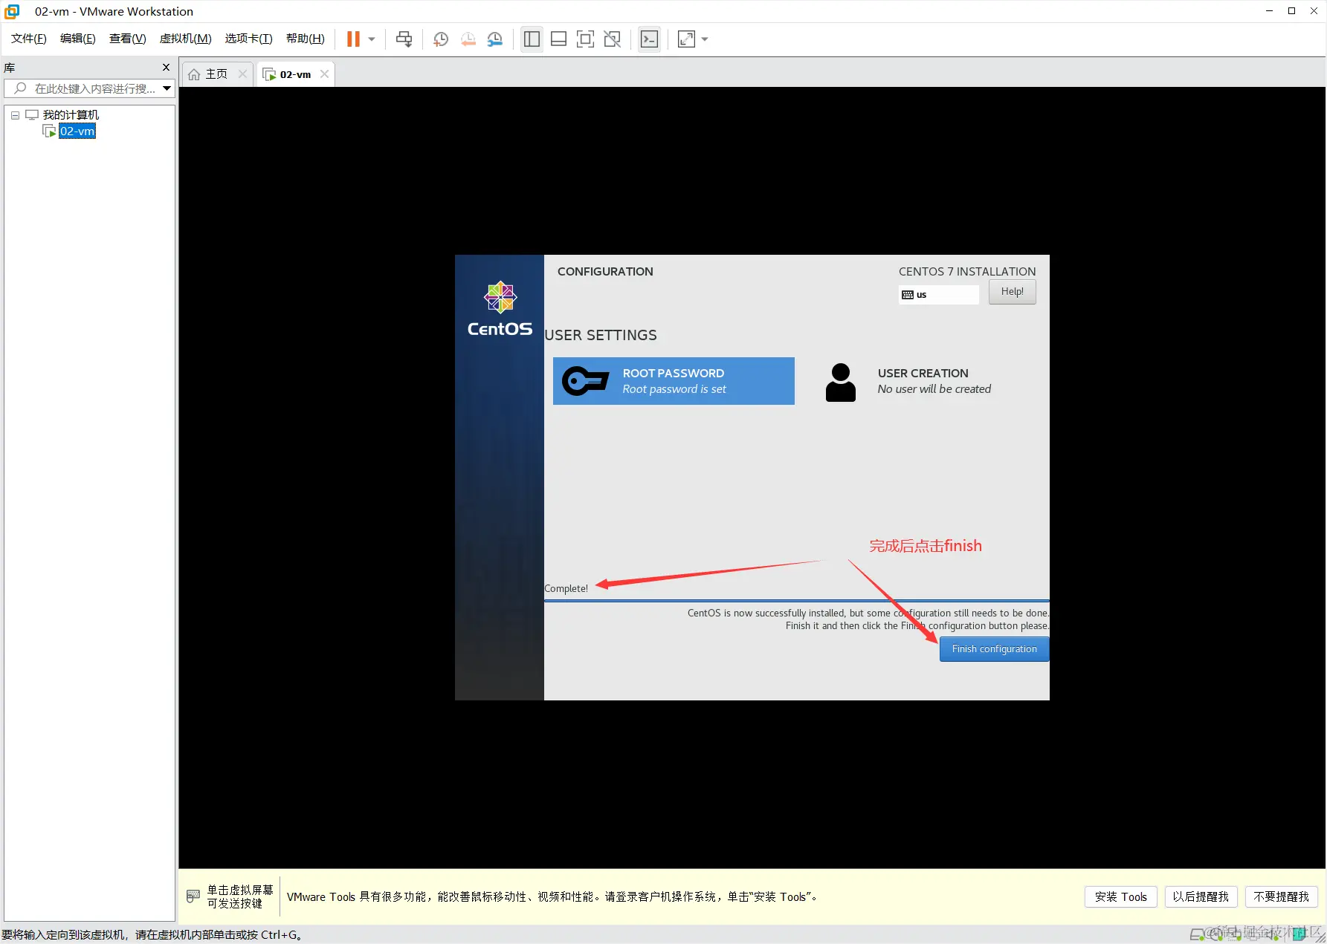Open the library search filter dropdown
Image resolution: width=1327 pixels, height=944 pixels.
tap(167, 88)
